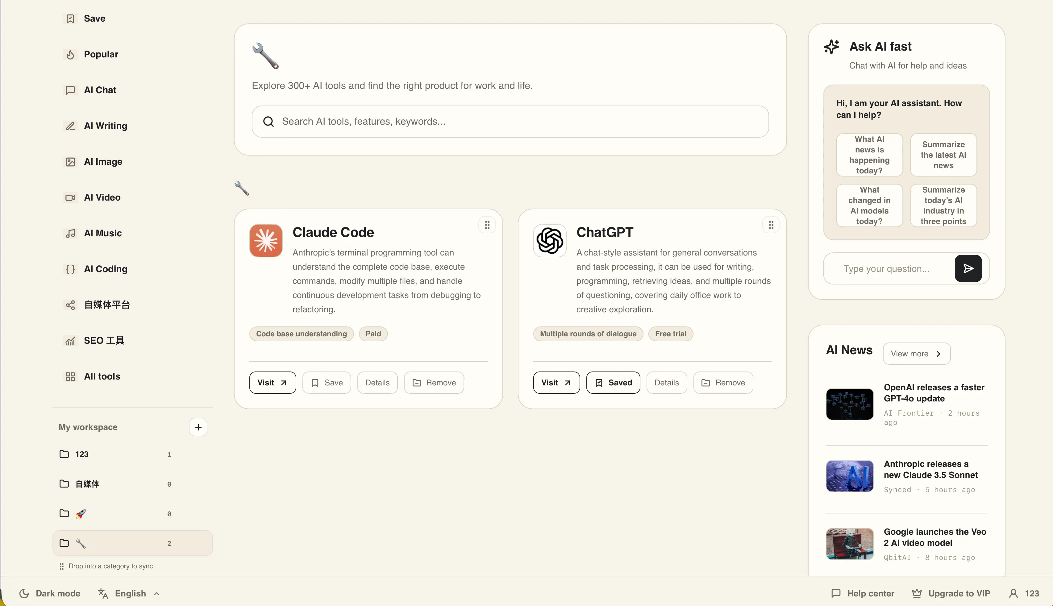This screenshot has height=606, width=1053.
Task: Click drag handle on Claude Code card
Action: (487, 225)
